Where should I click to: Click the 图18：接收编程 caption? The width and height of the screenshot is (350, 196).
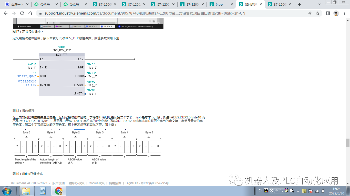pos(24,111)
